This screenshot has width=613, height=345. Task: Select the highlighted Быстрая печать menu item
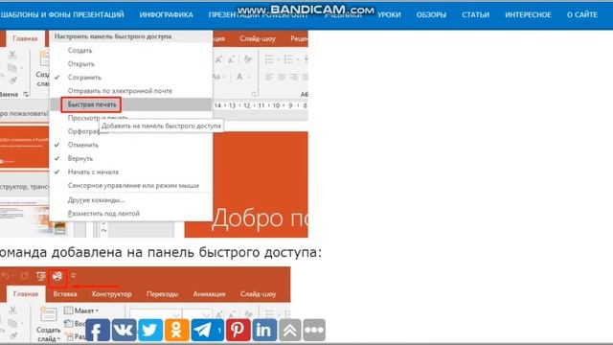(x=131, y=104)
